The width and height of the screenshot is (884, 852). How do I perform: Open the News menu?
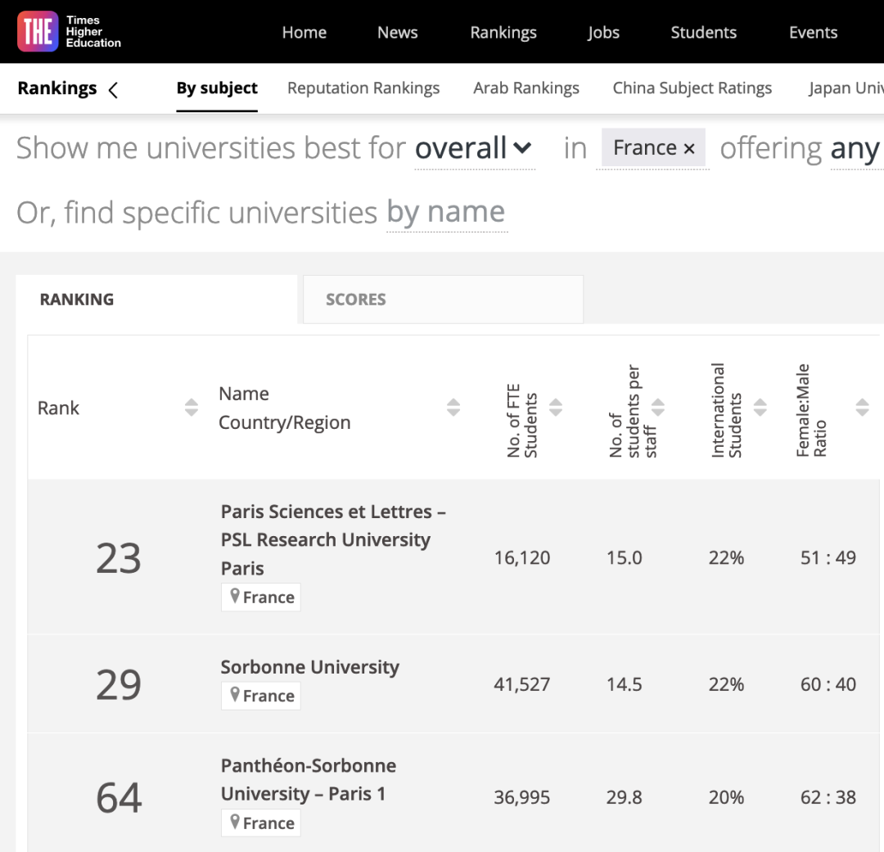(398, 32)
